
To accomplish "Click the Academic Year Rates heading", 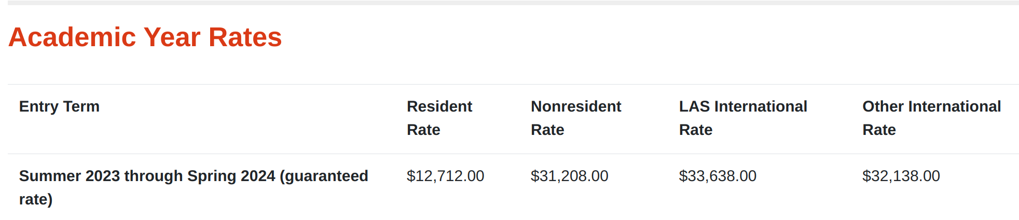I will point(145,37).
